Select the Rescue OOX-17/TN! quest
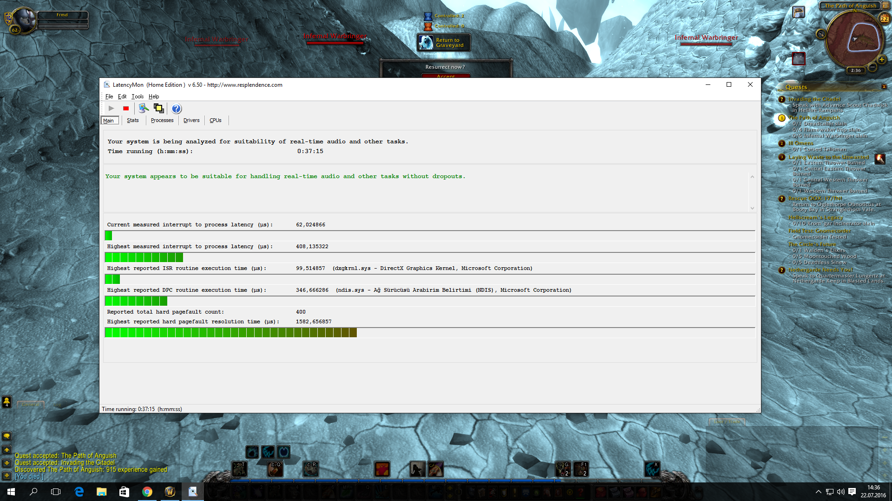This screenshot has height=501, width=892. point(815,199)
